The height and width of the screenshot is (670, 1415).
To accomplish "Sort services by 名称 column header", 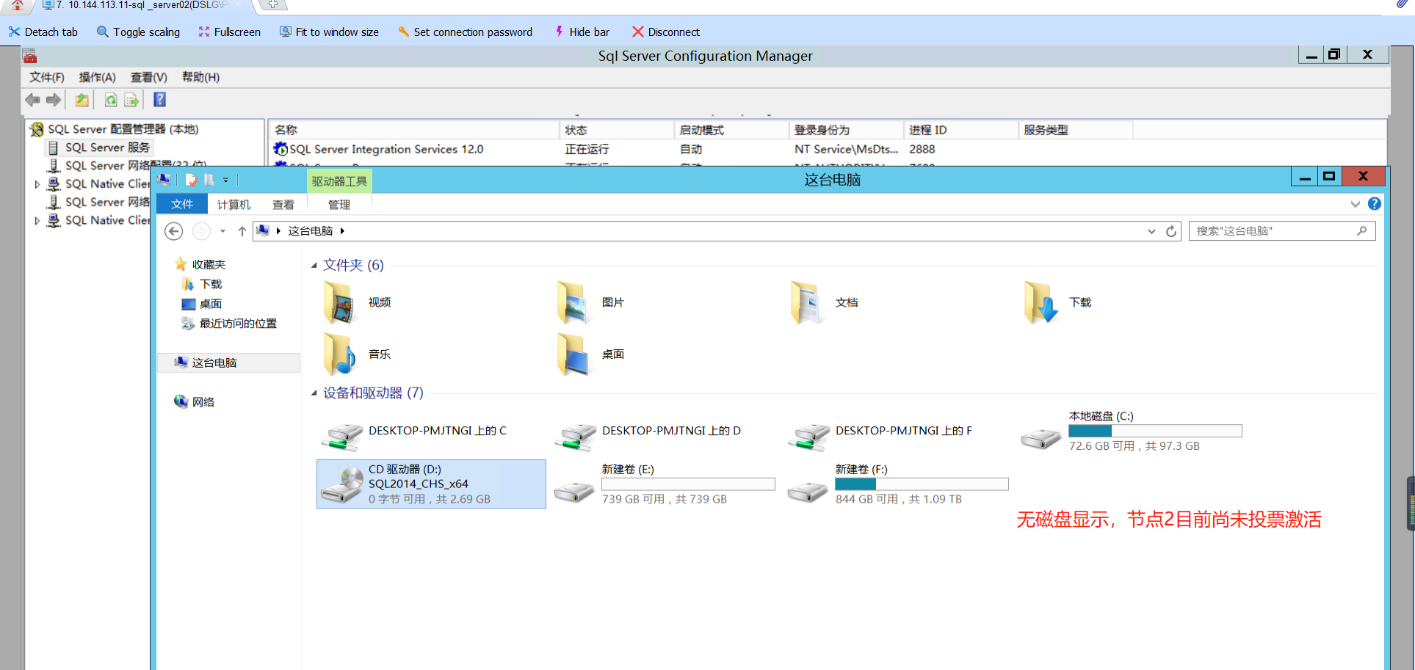I will click(x=413, y=130).
